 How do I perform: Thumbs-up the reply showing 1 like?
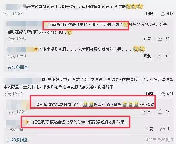pos(162,129)
